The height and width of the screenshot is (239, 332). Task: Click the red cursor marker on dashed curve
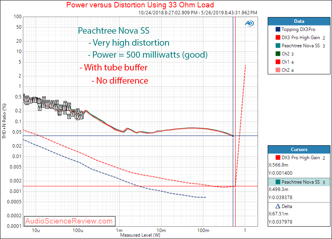(235, 186)
